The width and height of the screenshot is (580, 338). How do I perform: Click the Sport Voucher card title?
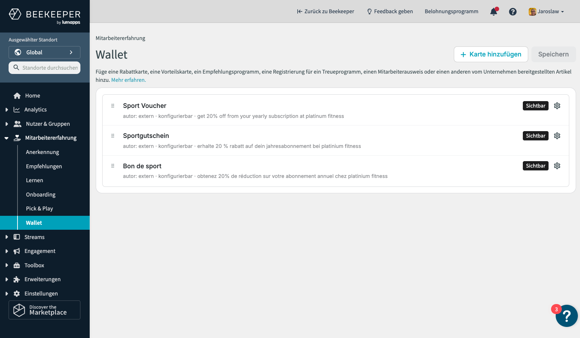[145, 106]
